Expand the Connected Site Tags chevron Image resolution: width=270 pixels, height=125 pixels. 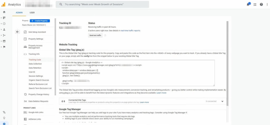pos(222,101)
